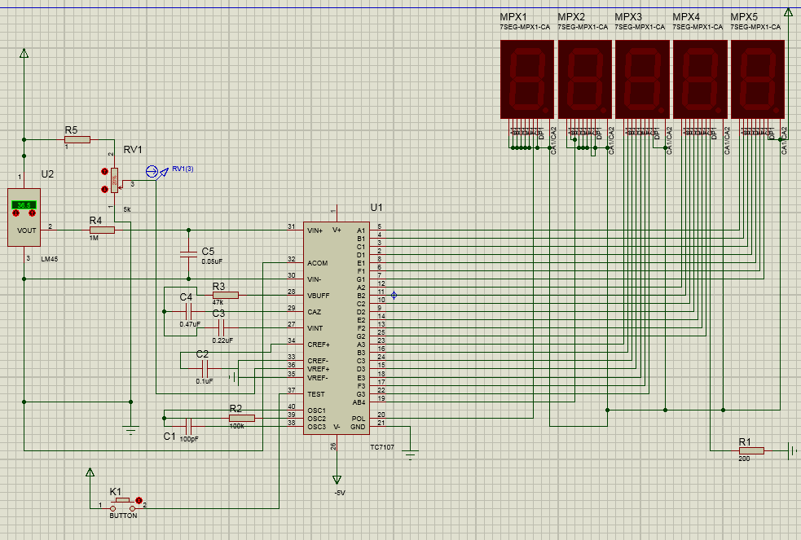Click the OSC1 pin label on U1
Screen dimensions: 801x540
click(317, 410)
